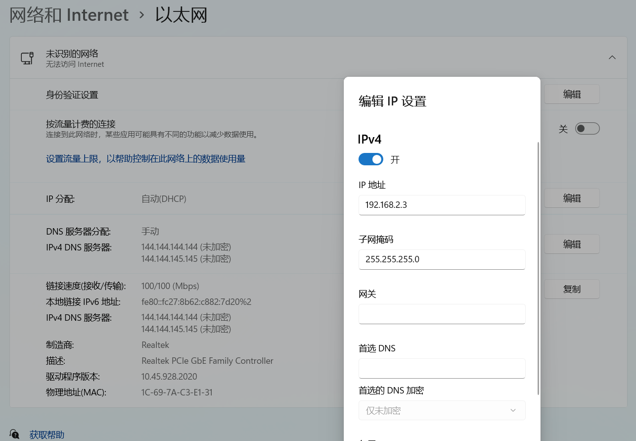
Task: Click the 获取帮助 help icon
Action: pos(15,435)
